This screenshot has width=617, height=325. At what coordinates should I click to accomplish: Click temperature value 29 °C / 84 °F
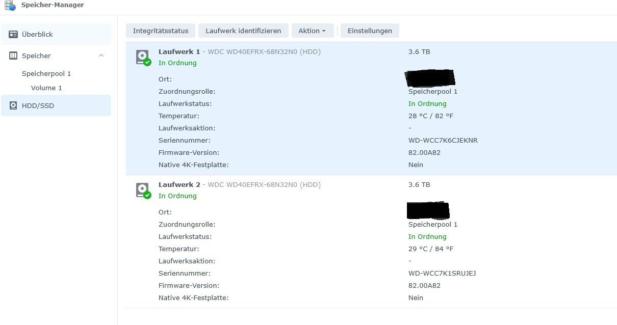tap(431, 249)
